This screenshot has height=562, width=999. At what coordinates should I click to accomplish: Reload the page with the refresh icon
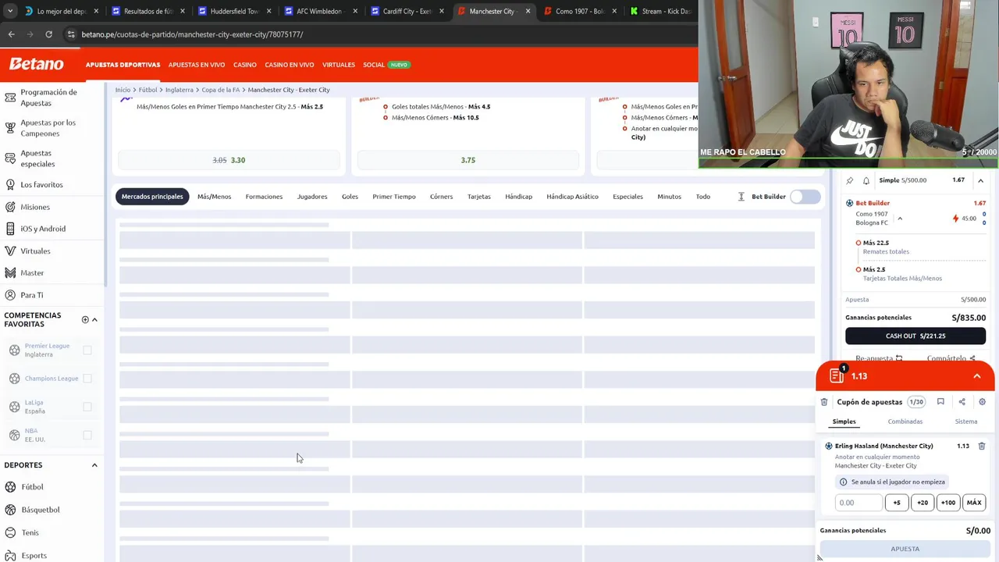(48, 34)
